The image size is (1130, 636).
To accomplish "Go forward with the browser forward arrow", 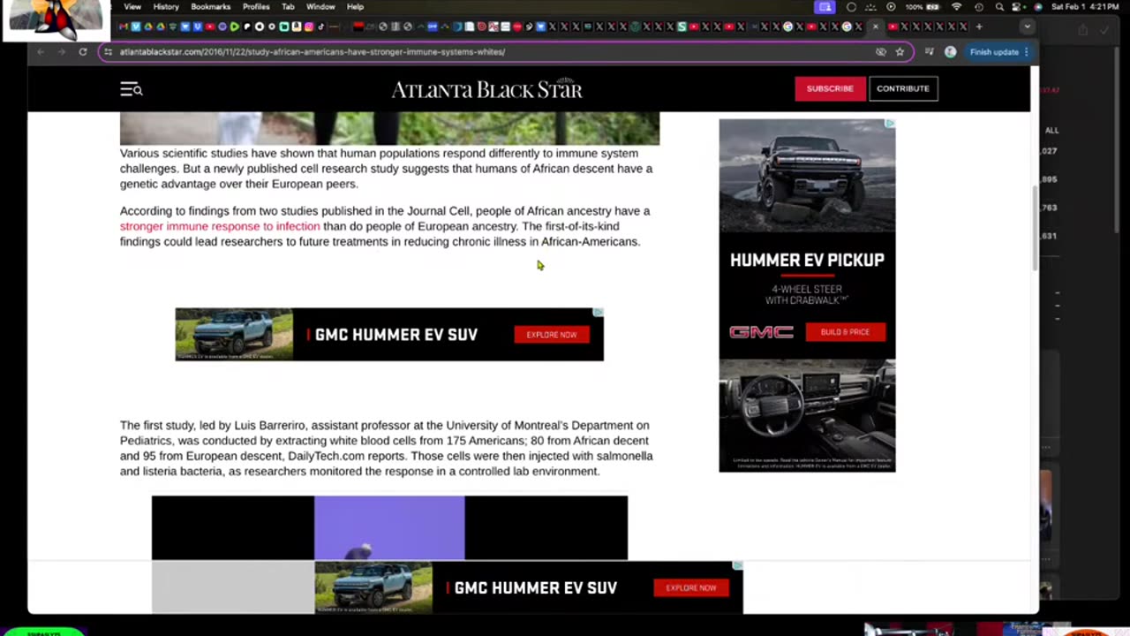I will pos(62,52).
